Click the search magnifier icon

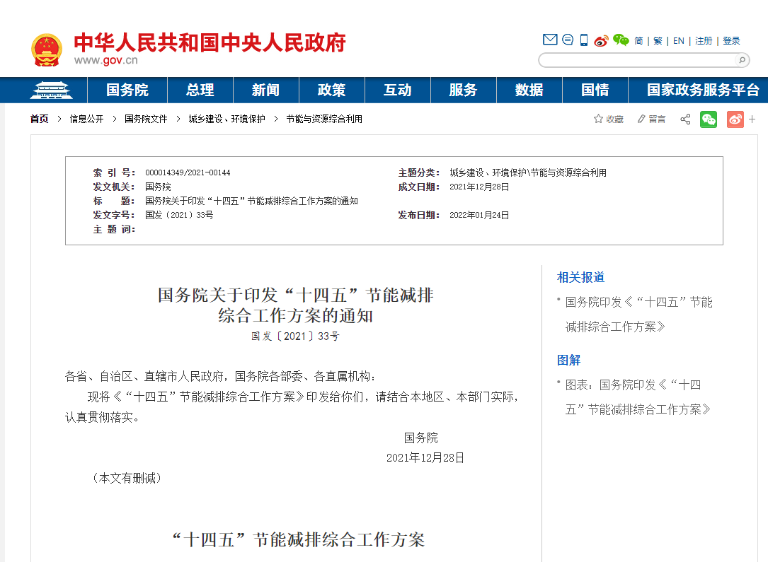pyautogui.click(x=742, y=60)
